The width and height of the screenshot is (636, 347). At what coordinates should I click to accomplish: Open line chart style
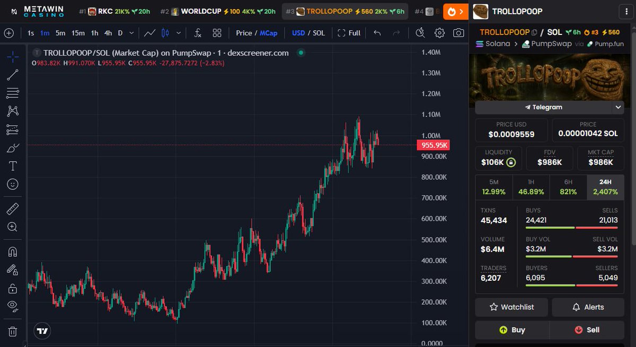tap(150, 33)
